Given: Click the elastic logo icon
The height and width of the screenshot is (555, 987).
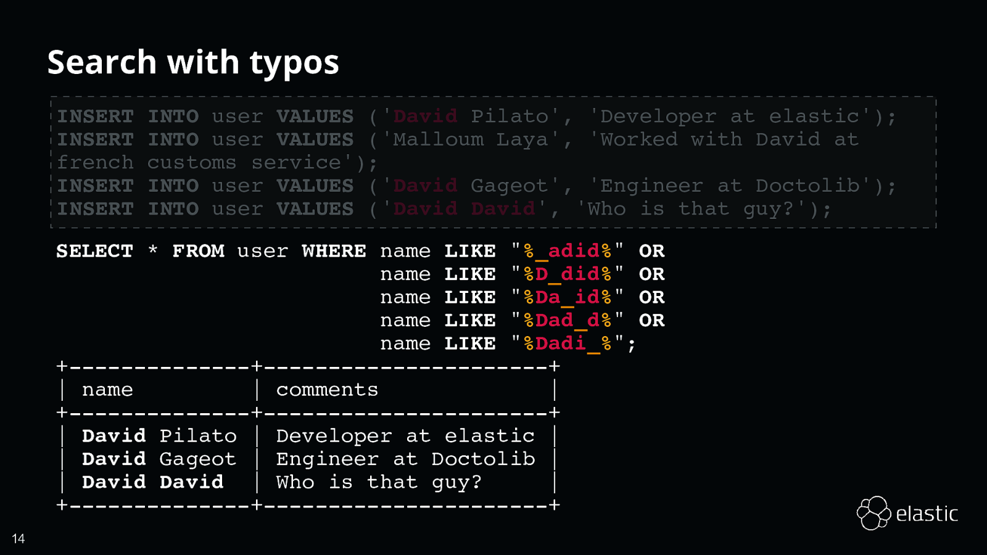Looking at the screenshot, I should (x=873, y=513).
